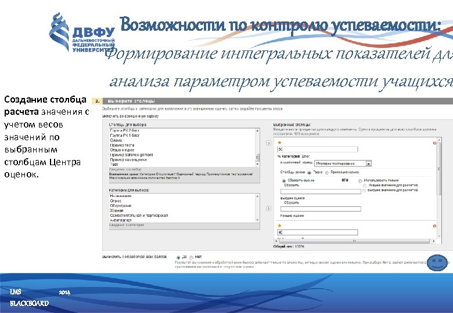The height and width of the screenshot is (313, 453).
Task: Select 'Да' for running total calculation
Action: pyautogui.click(x=178, y=257)
